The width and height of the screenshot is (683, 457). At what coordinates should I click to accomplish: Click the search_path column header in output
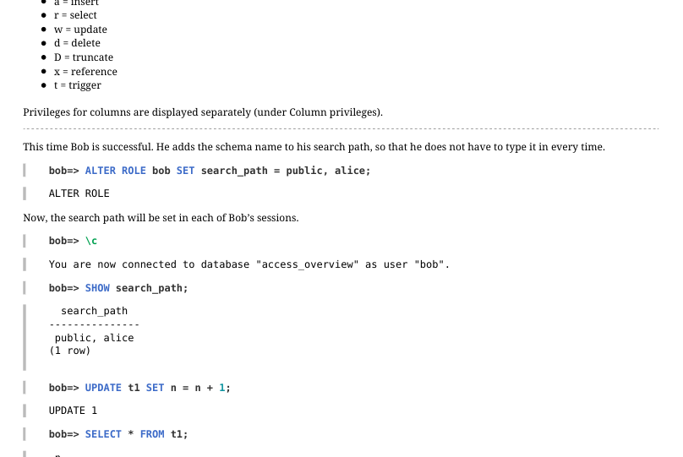tap(94, 311)
